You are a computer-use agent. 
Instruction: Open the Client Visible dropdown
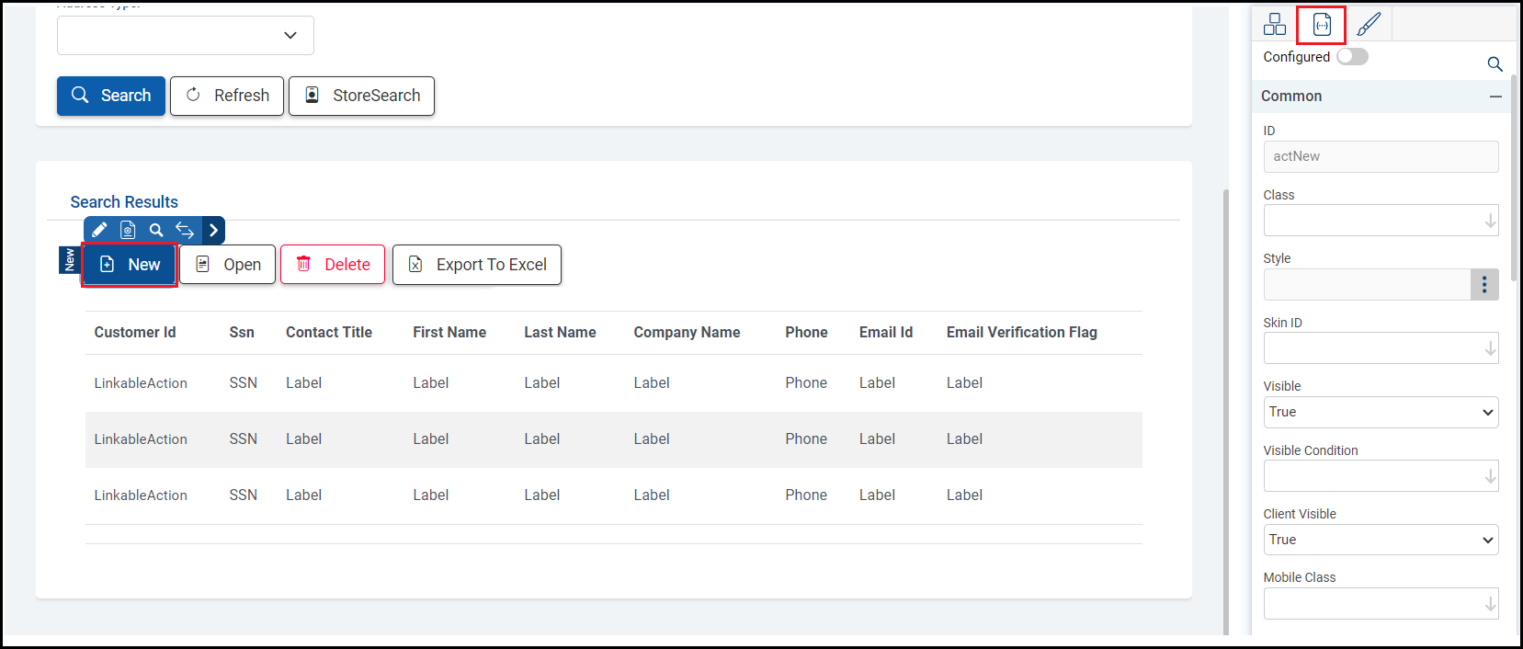[x=1381, y=540]
